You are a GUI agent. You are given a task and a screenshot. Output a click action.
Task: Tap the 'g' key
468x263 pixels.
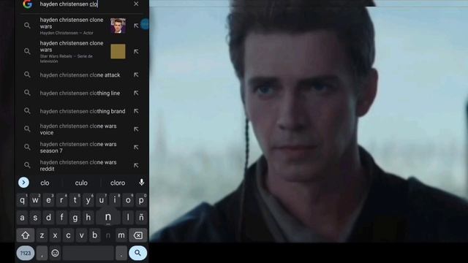(75, 218)
